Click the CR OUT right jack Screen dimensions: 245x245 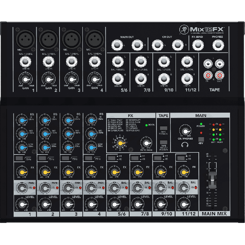[178, 45]
